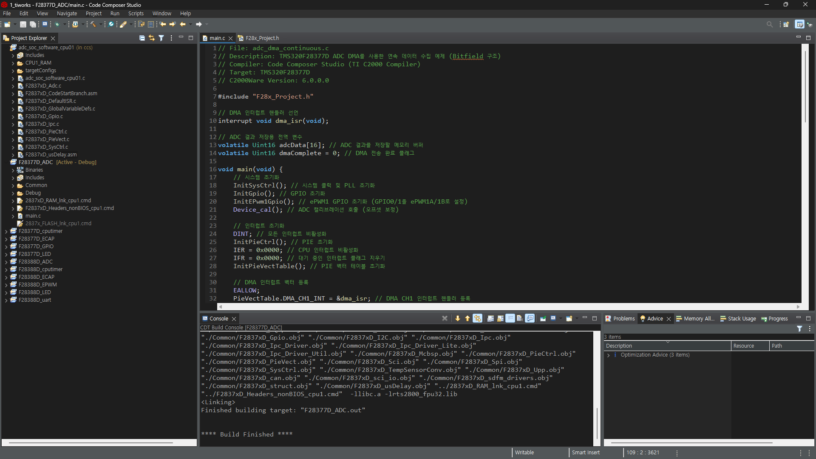Click the Save All toolbar icon
816x459 pixels.
tap(33, 24)
